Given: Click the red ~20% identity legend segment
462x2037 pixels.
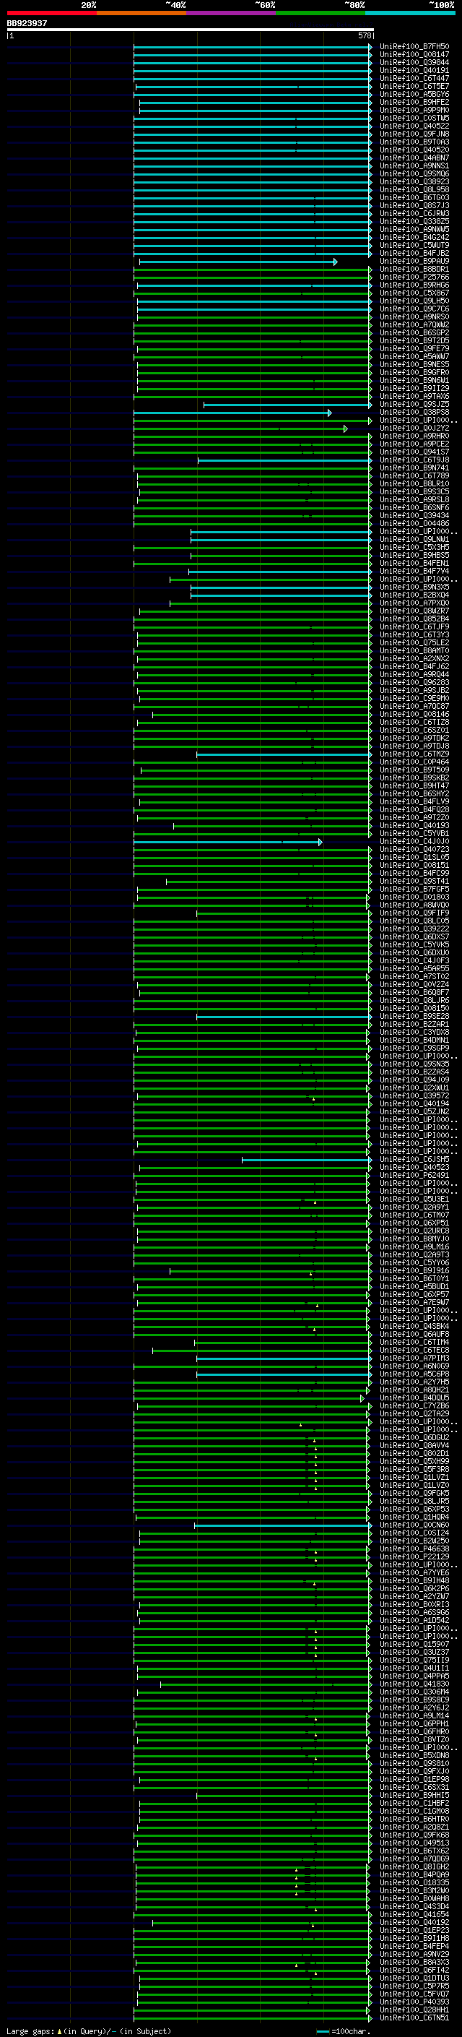Looking at the screenshot, I should [x=51, y=13].
